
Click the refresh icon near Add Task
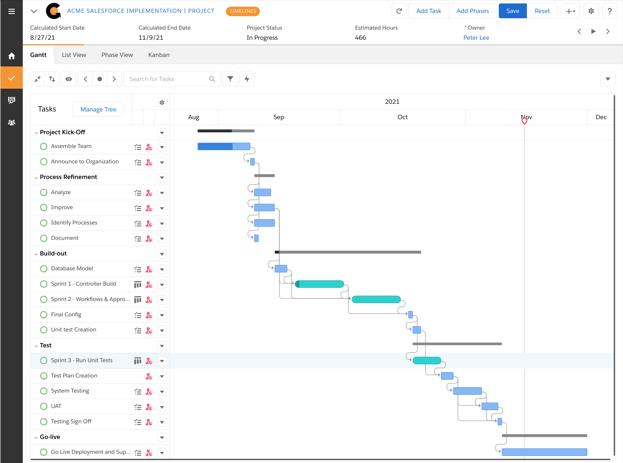[399, 11]
